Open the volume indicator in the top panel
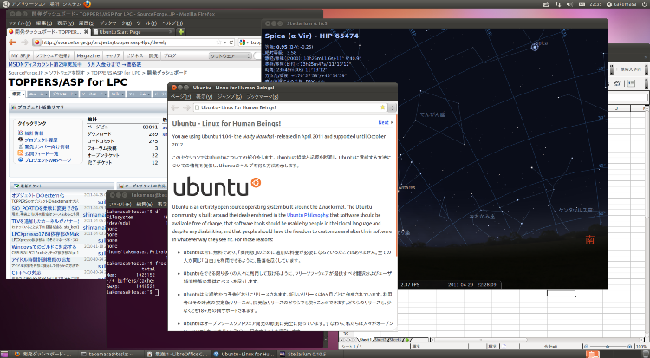650x358 pixels. tap(569, 4)
